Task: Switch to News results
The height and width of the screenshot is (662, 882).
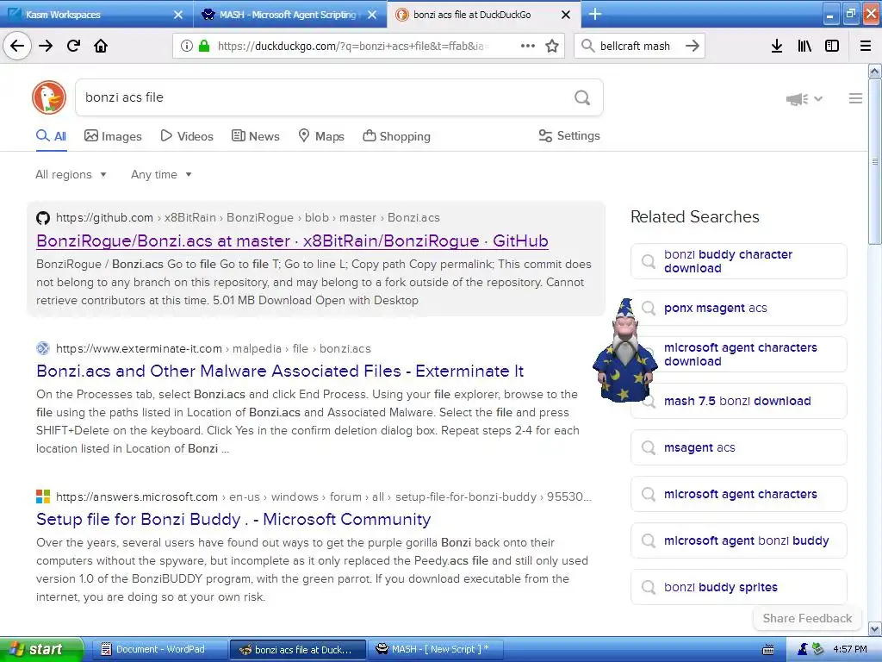Action: click(x=255, y=136)
